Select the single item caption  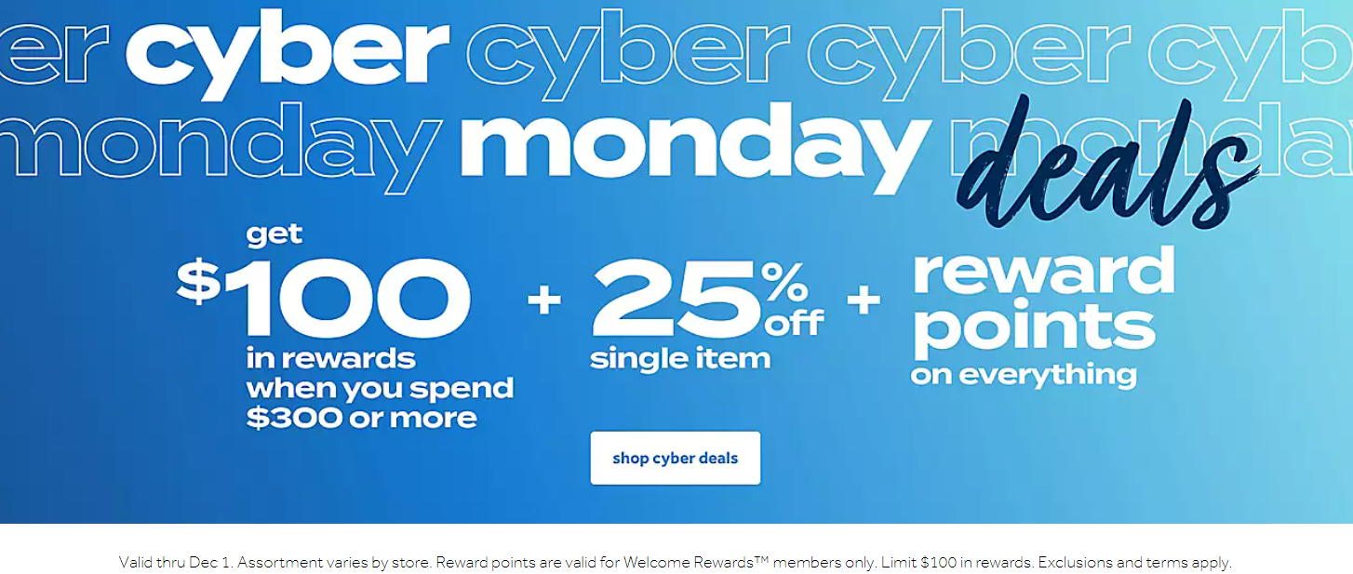point(680,358)
